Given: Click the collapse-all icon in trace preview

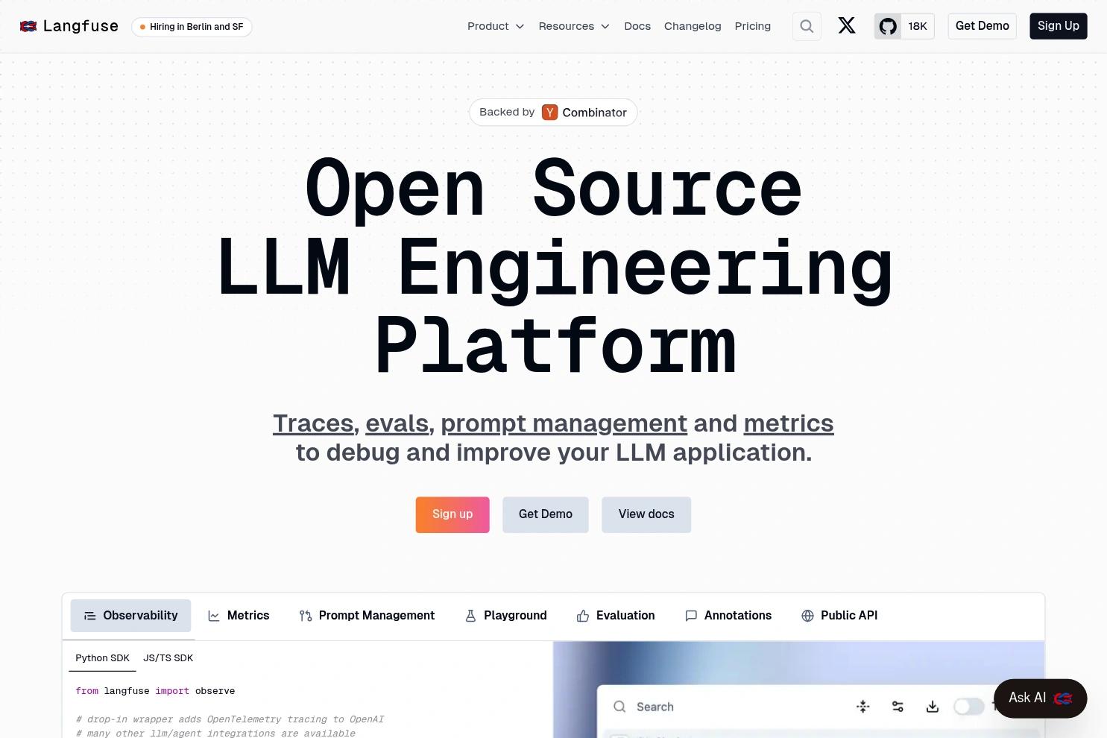Looking at the screenshot, I should tap(863, 707).
